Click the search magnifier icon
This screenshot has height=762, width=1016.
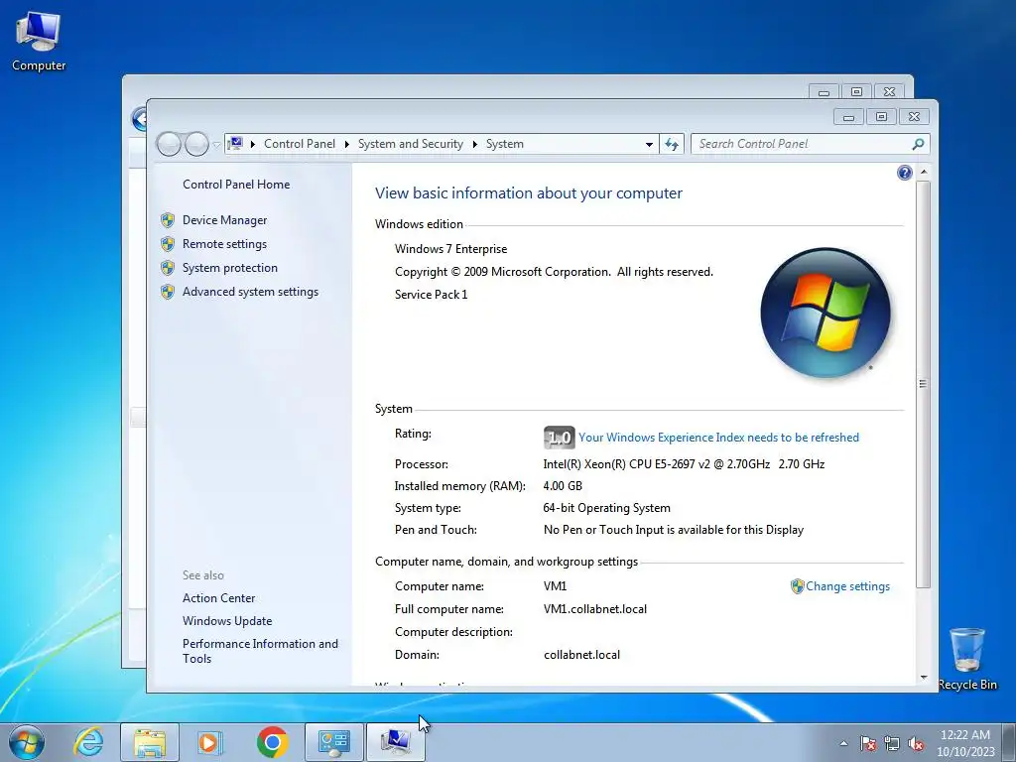click(x=918, y=144)
